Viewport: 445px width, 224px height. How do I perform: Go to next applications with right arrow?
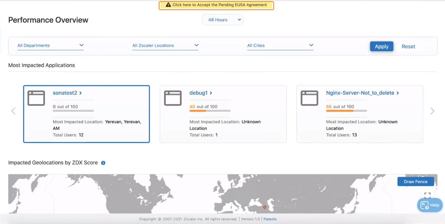432,111
